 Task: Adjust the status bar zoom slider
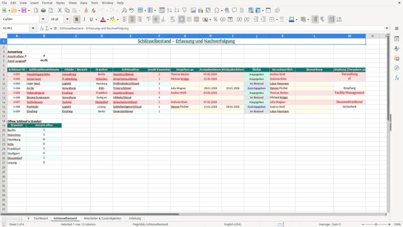[x=376, y=224]
